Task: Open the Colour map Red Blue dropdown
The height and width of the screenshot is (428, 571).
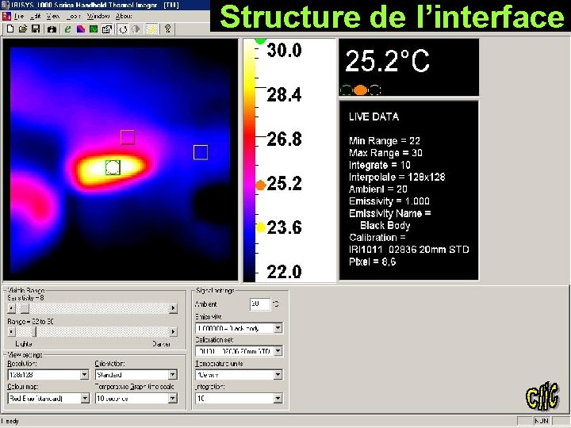Action: tap(48, 398)
